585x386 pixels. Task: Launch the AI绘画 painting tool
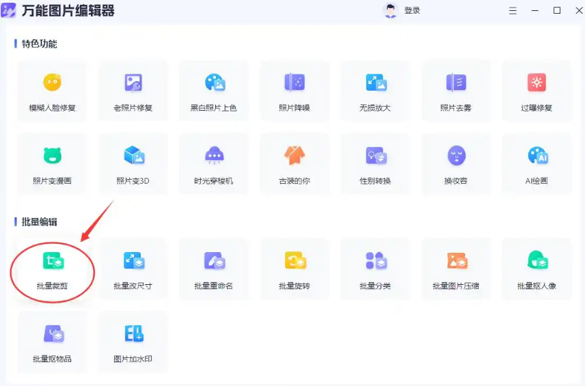coord(536,165)
